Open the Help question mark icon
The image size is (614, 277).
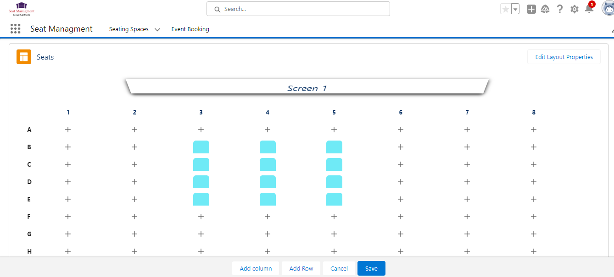click(560, 9)
